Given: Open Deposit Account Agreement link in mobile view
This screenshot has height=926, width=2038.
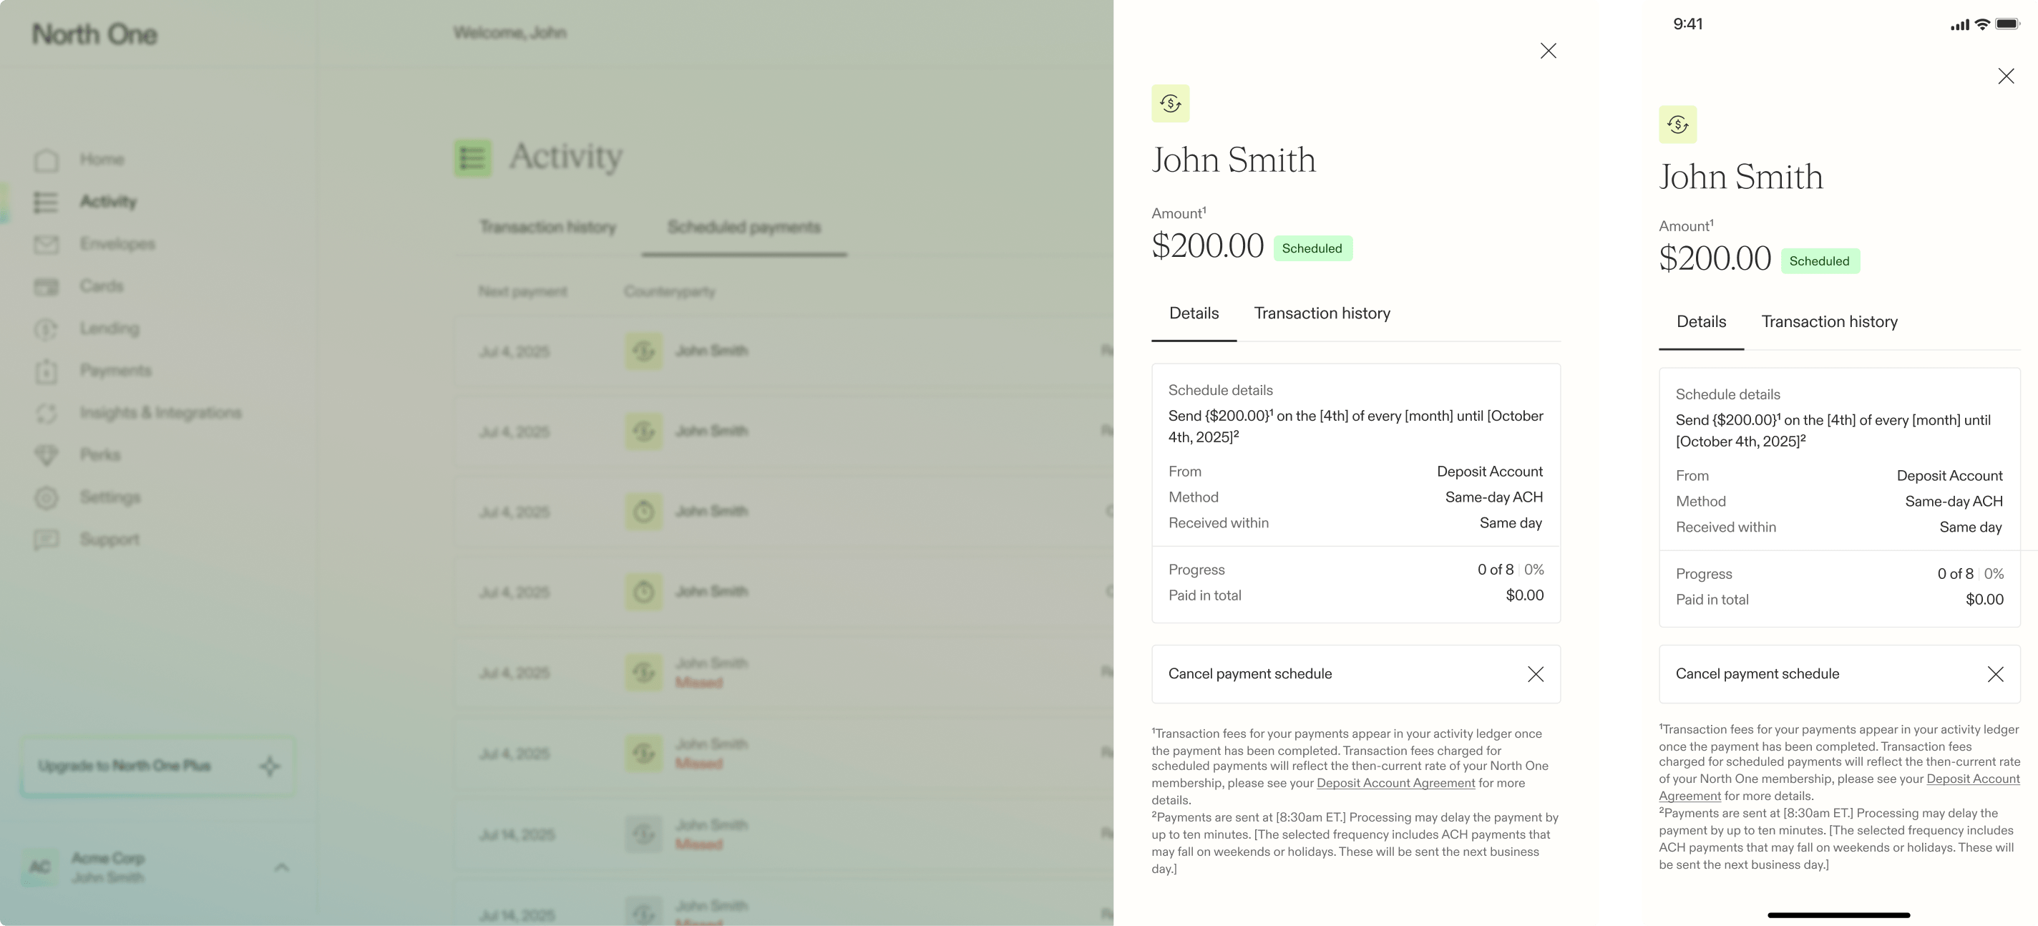Looking at the screenshot, I should tap(1972, 779).
